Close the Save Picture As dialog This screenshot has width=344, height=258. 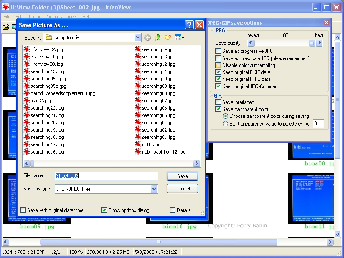[199, 25]
